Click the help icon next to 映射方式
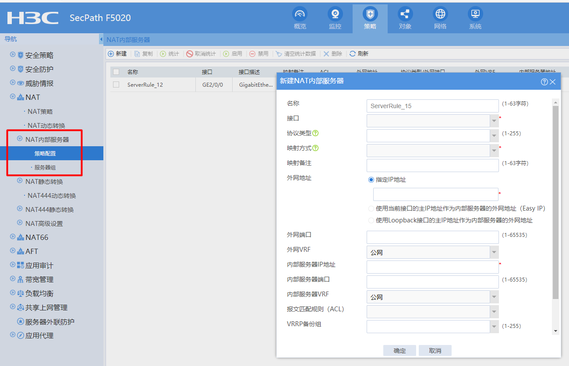The width and height of the screenshot is (569, 366). pyautogui.click(x=315, y=148)
